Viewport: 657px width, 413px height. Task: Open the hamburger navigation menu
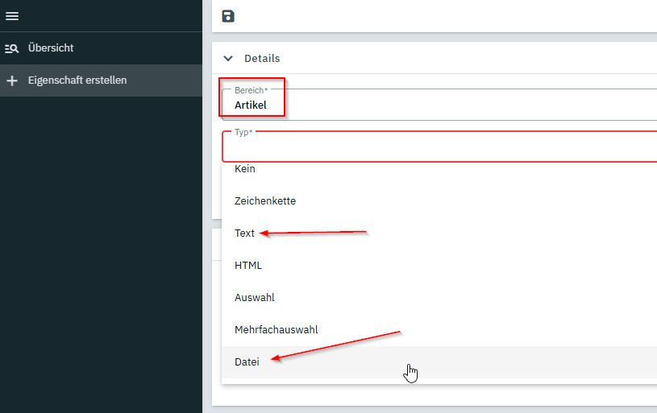click(x=12, y=16)
